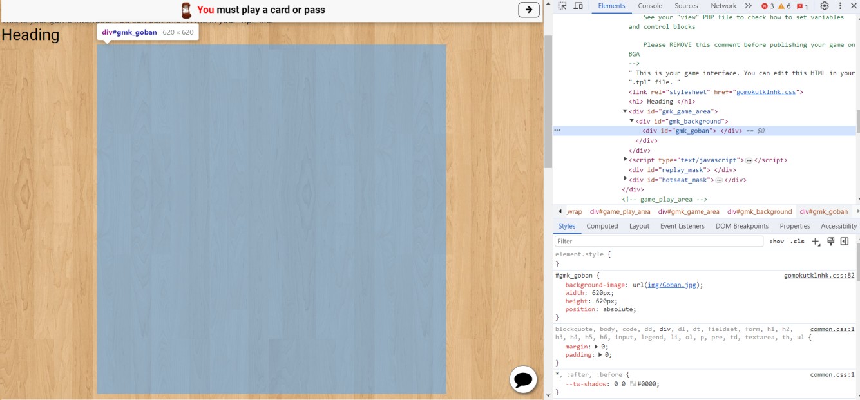Screen dimensions: 860x400
Task: Click the issues count flag badge
Action: point(803,6)
